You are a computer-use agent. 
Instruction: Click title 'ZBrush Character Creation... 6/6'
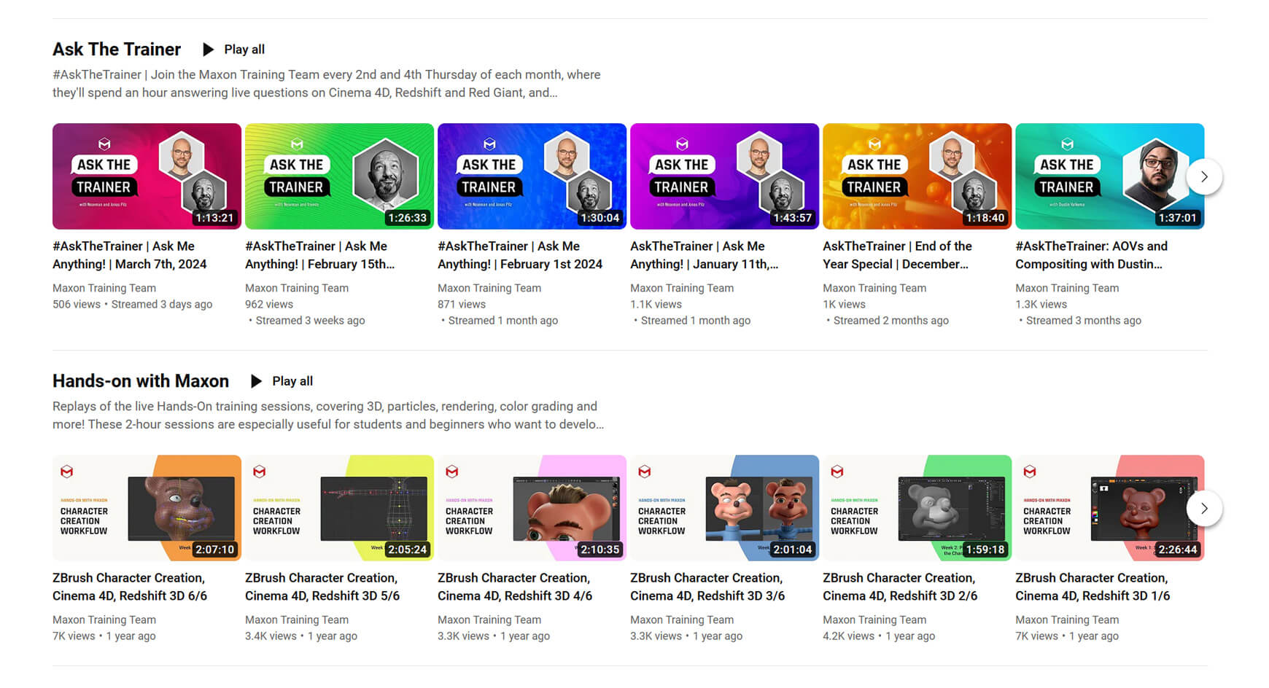[130, 587]
